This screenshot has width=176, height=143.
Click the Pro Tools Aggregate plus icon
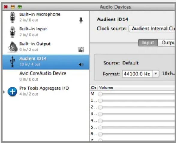[x=13, y=92]
